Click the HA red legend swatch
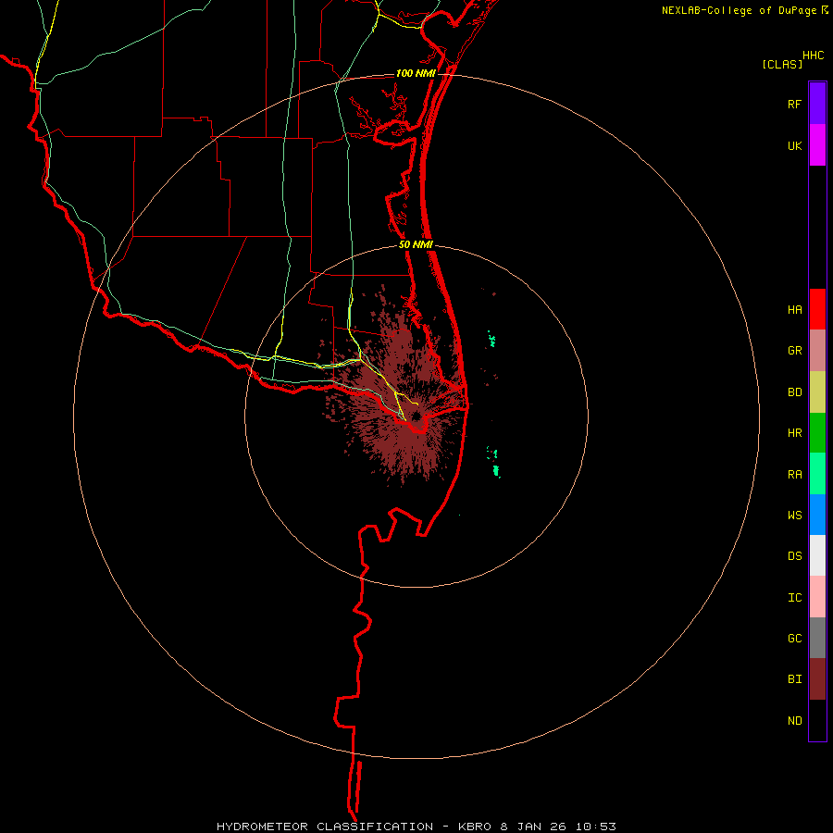The height and width of the screenshot is (833, 833). point(817,309)
